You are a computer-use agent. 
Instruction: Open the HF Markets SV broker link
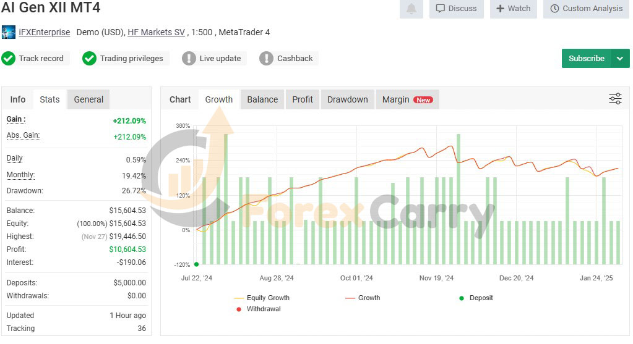tap(156, 32)
